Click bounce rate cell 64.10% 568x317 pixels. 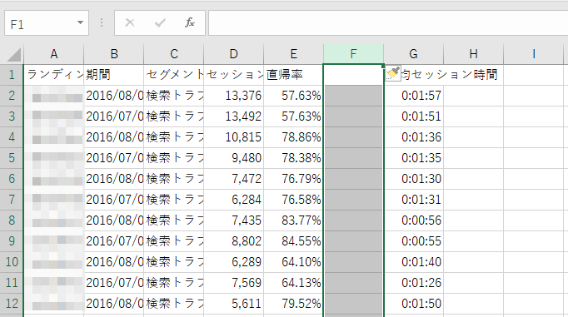tap(294, 262)
